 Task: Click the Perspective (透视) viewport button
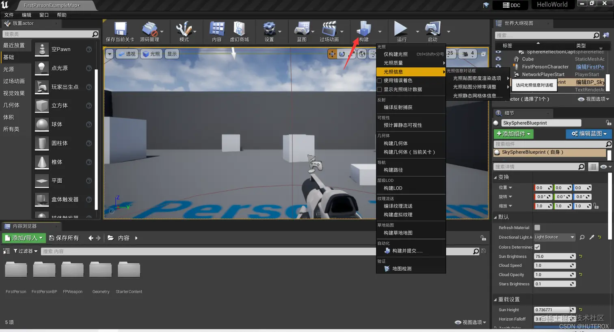point(126,54)
